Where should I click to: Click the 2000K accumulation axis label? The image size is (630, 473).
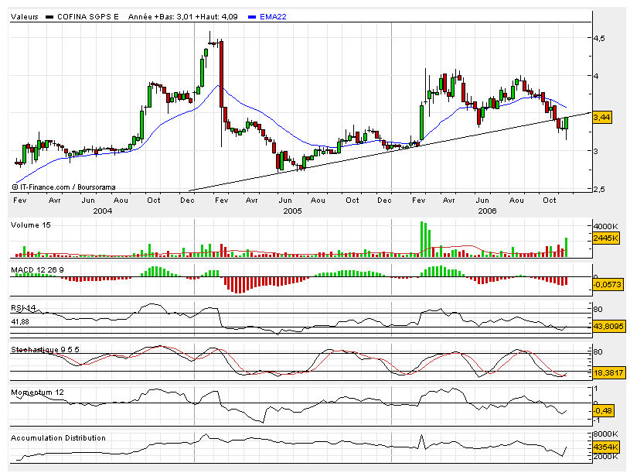[606, 456]
